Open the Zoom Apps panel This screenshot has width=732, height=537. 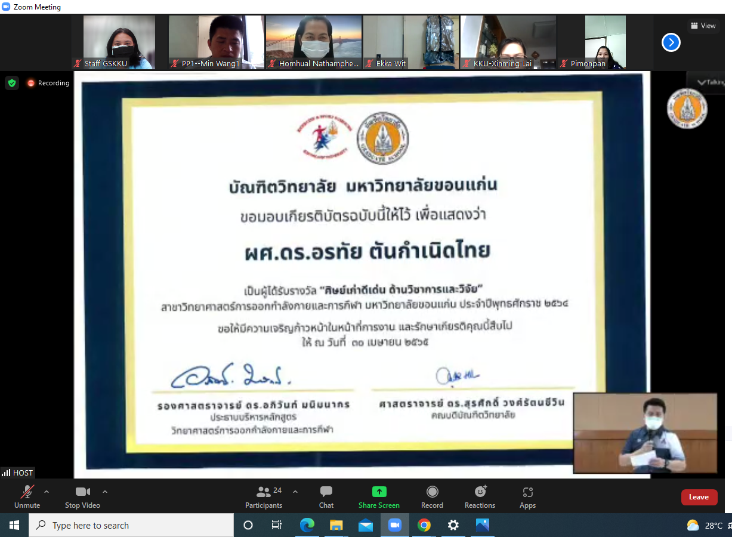click(527, 496)
